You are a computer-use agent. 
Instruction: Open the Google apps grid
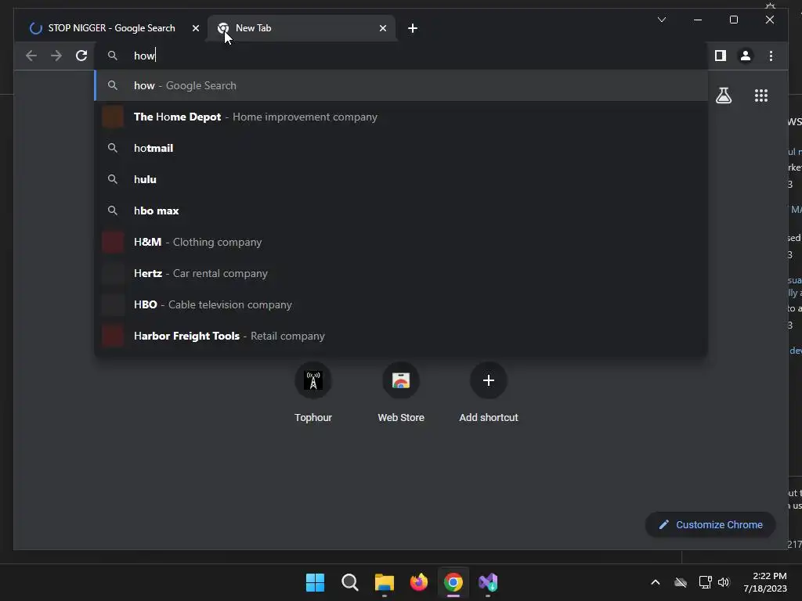(761, 95)
